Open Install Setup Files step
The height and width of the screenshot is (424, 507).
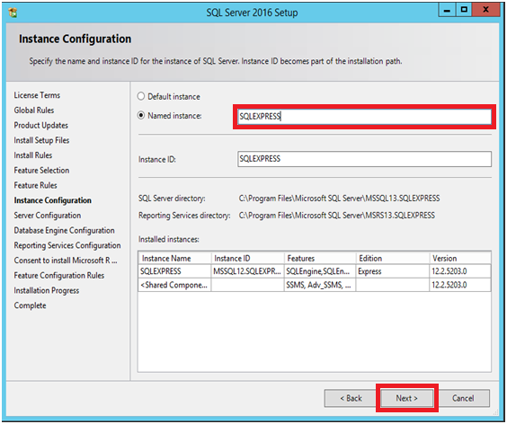41,140
